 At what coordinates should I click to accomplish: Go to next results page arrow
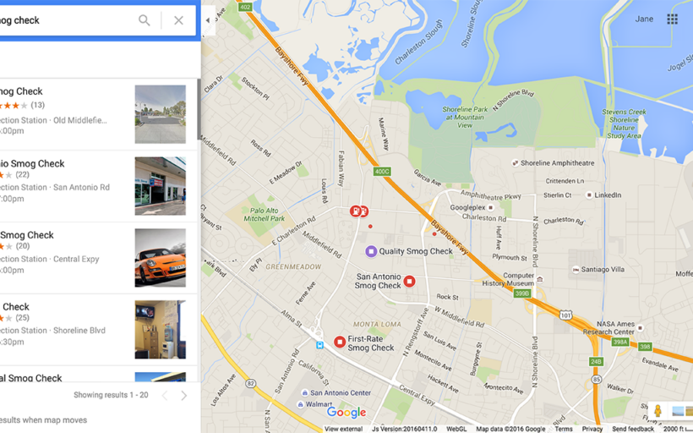pos(184,396)
